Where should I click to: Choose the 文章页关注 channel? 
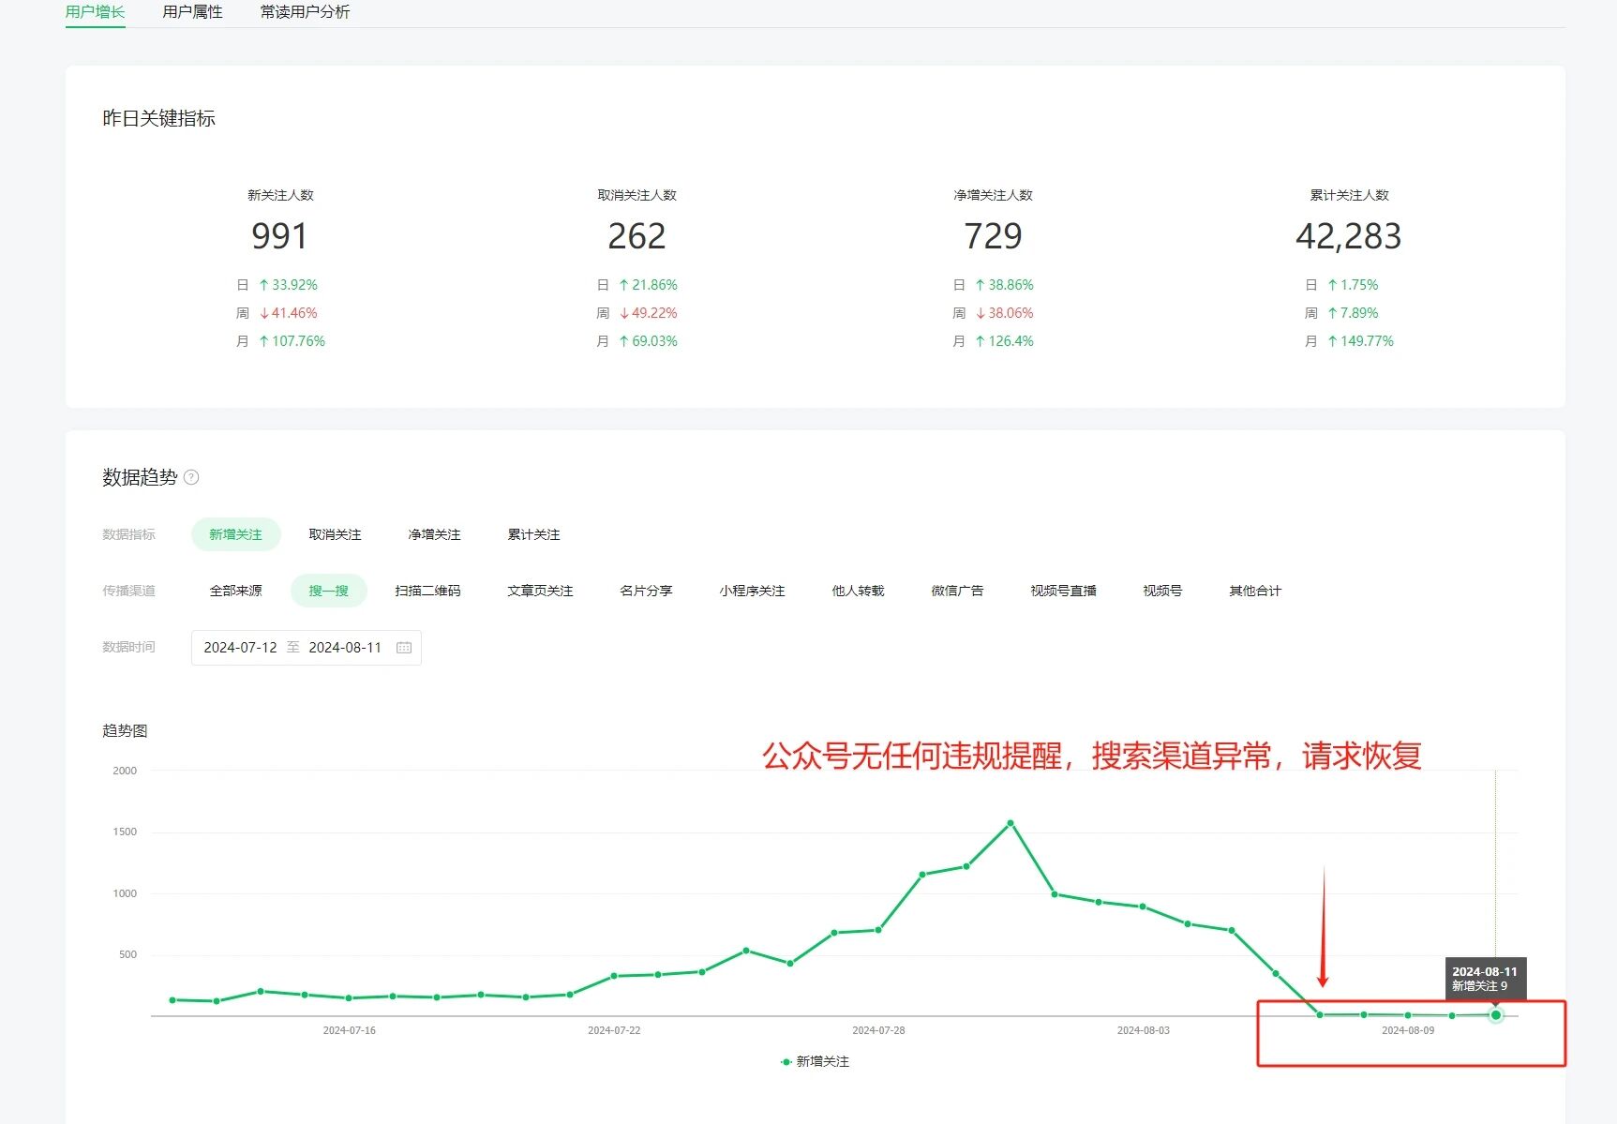click(540, 591)
